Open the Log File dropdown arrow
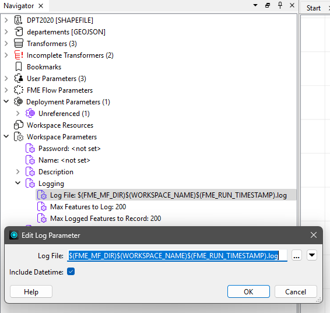This screenshot has height=313, width=330. click(x=312, y=255)
